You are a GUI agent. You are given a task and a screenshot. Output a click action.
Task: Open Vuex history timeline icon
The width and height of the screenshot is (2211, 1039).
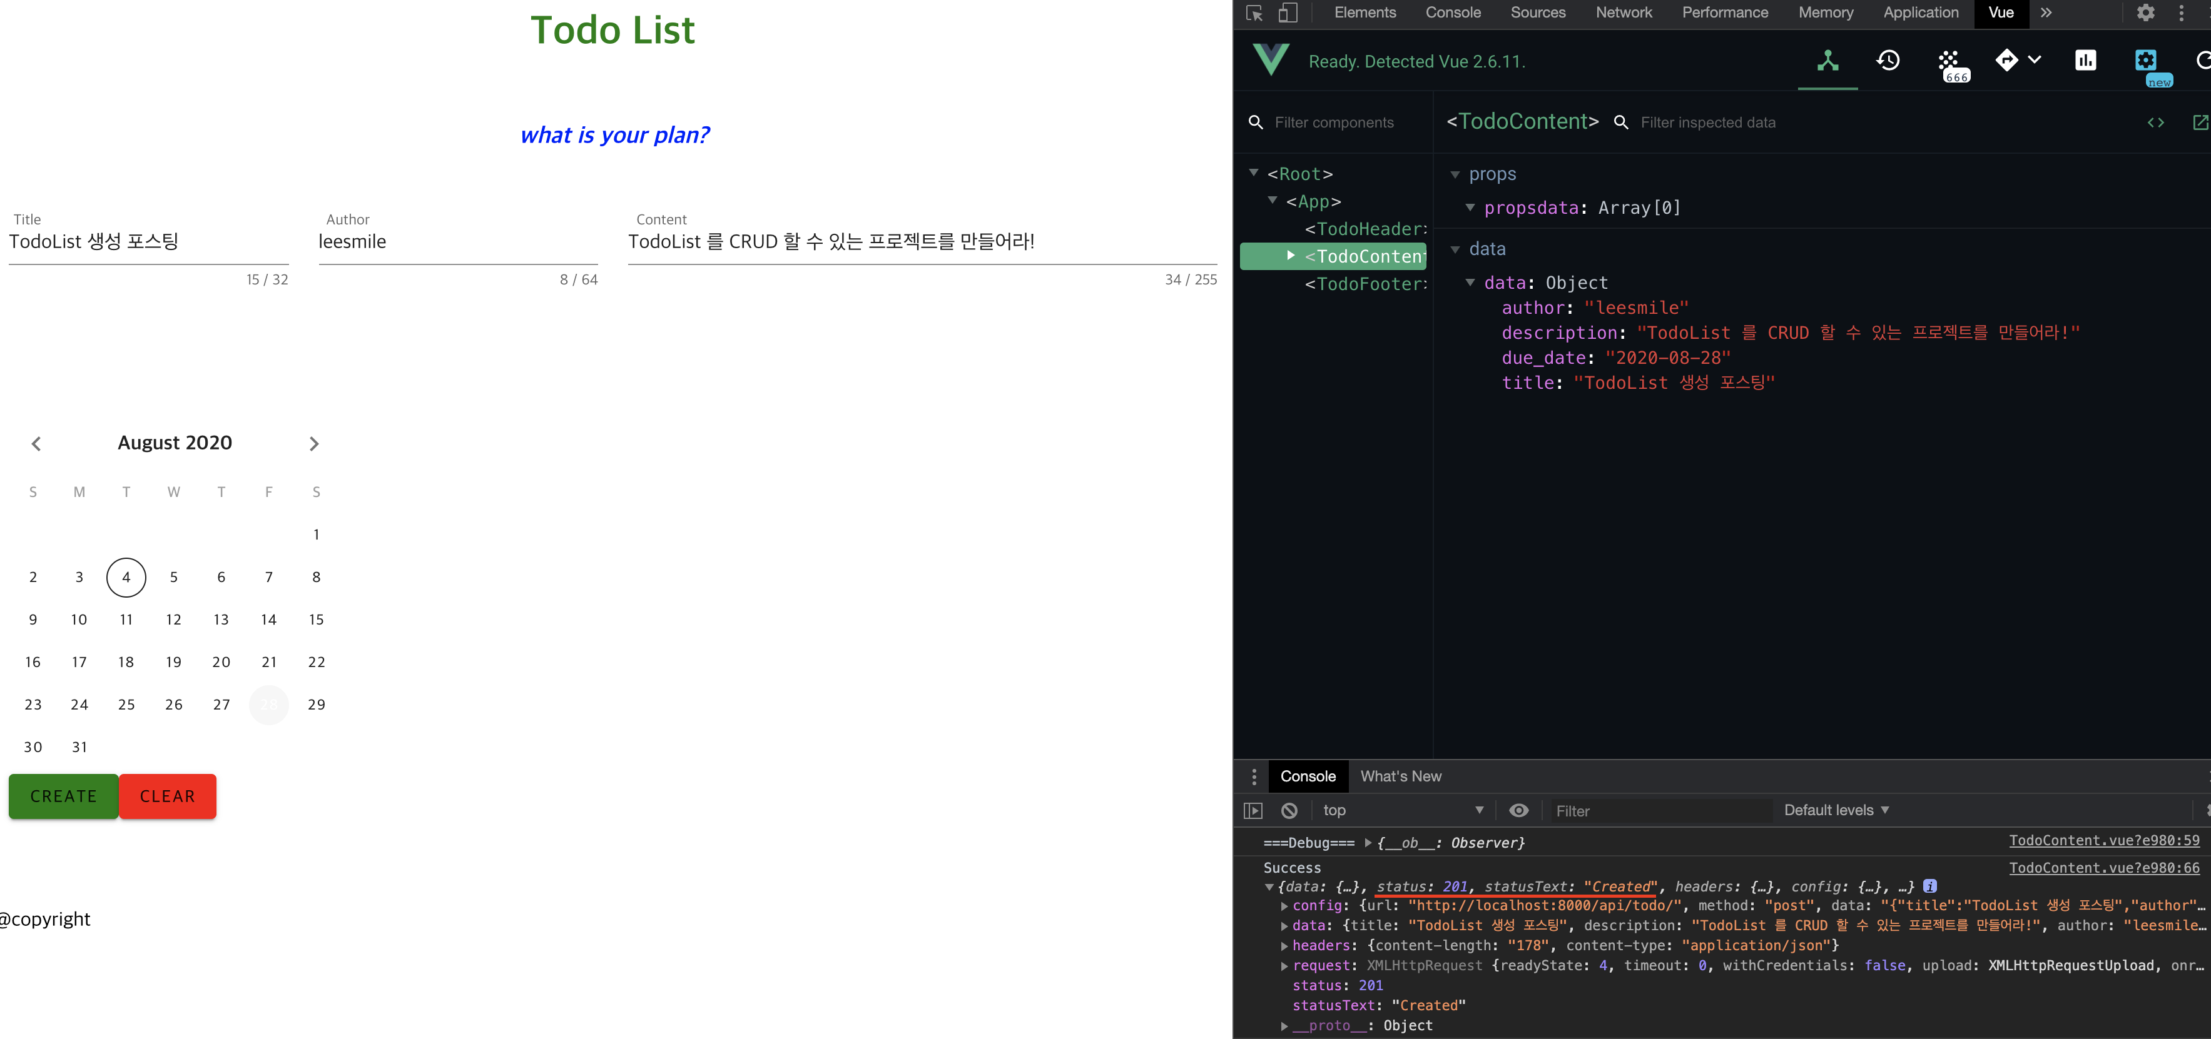1888,60
